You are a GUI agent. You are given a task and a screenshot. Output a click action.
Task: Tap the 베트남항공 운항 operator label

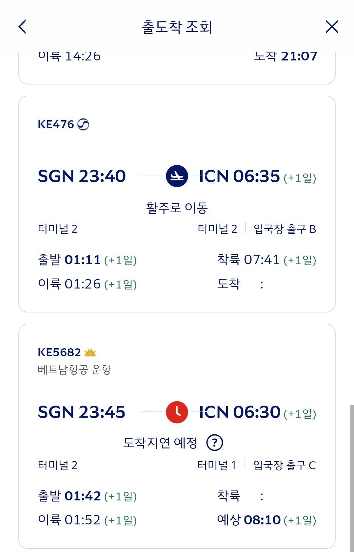(75, 370)
